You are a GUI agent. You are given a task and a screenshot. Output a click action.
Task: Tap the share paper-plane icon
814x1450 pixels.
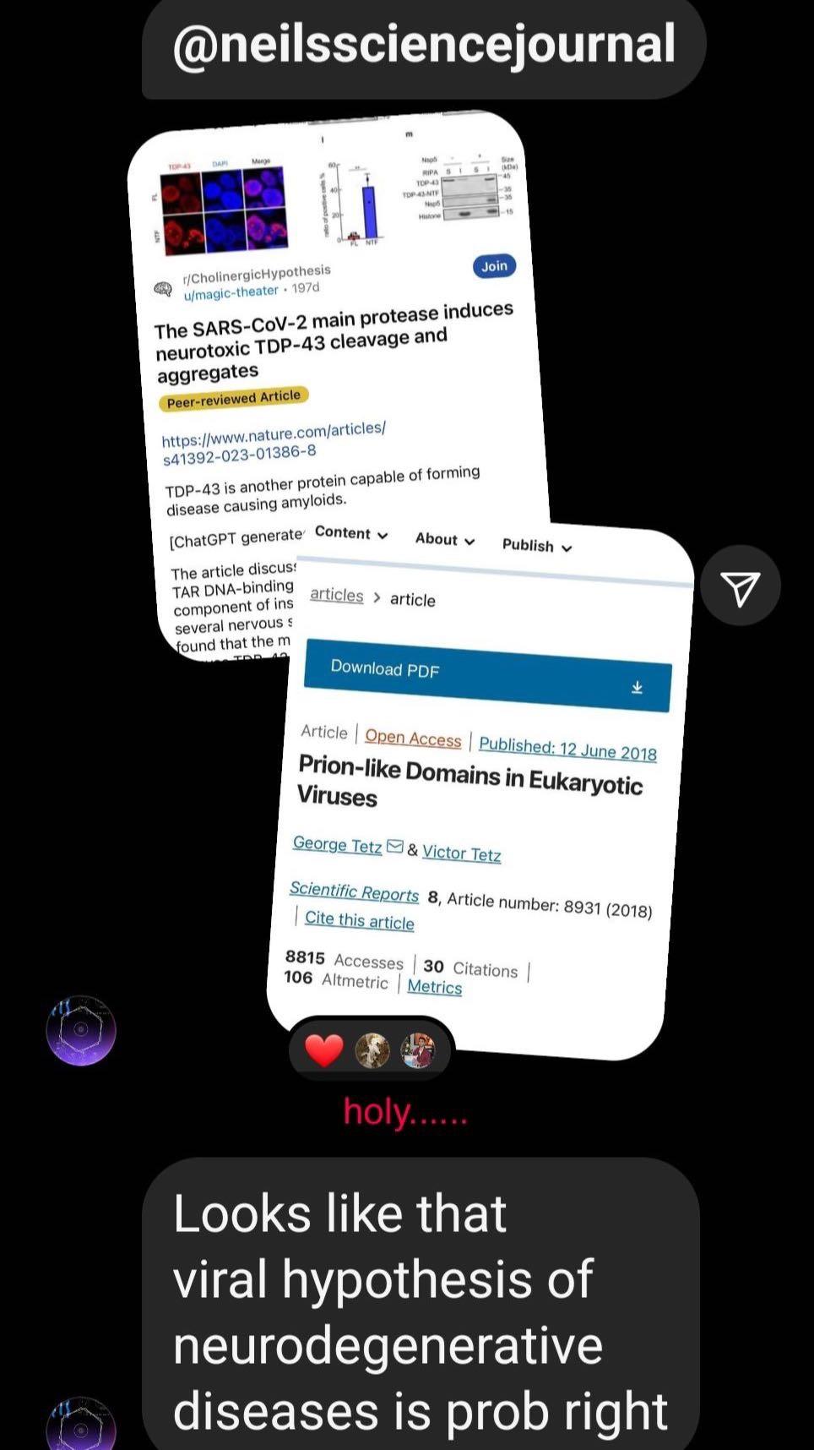pos(741,586)
